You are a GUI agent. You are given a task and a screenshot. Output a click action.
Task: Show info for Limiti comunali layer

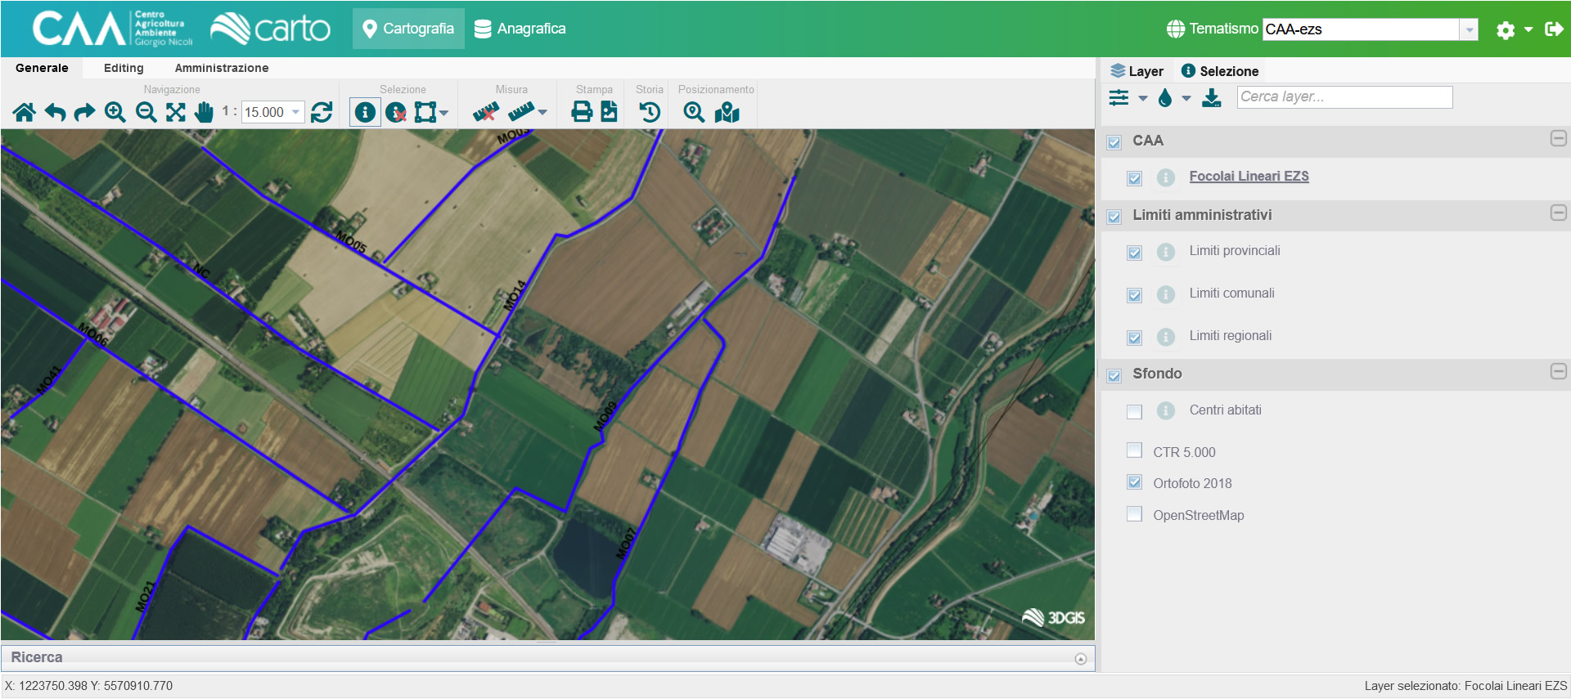(x=1166, y=294)
